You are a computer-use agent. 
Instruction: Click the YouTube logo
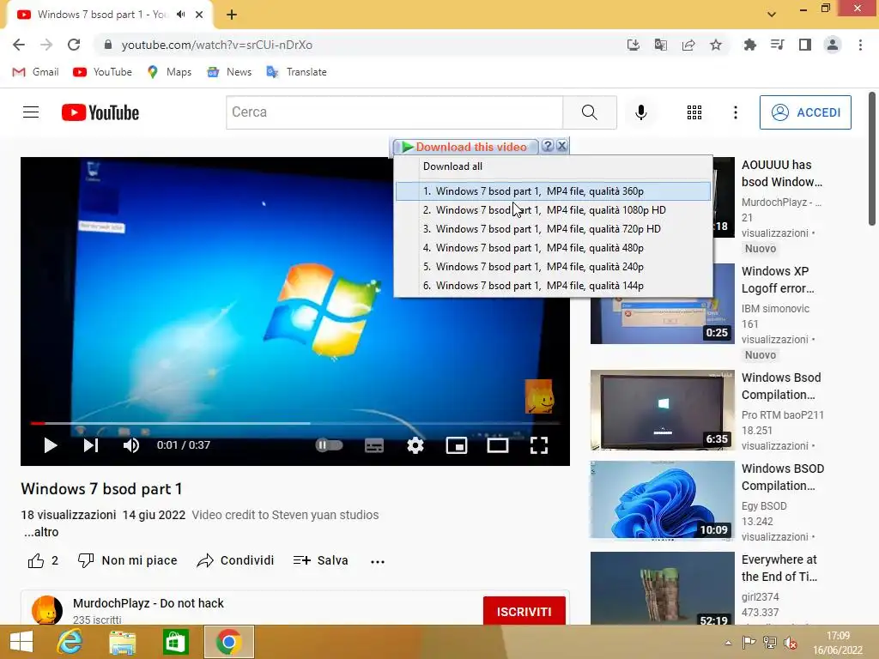[100, 112]
